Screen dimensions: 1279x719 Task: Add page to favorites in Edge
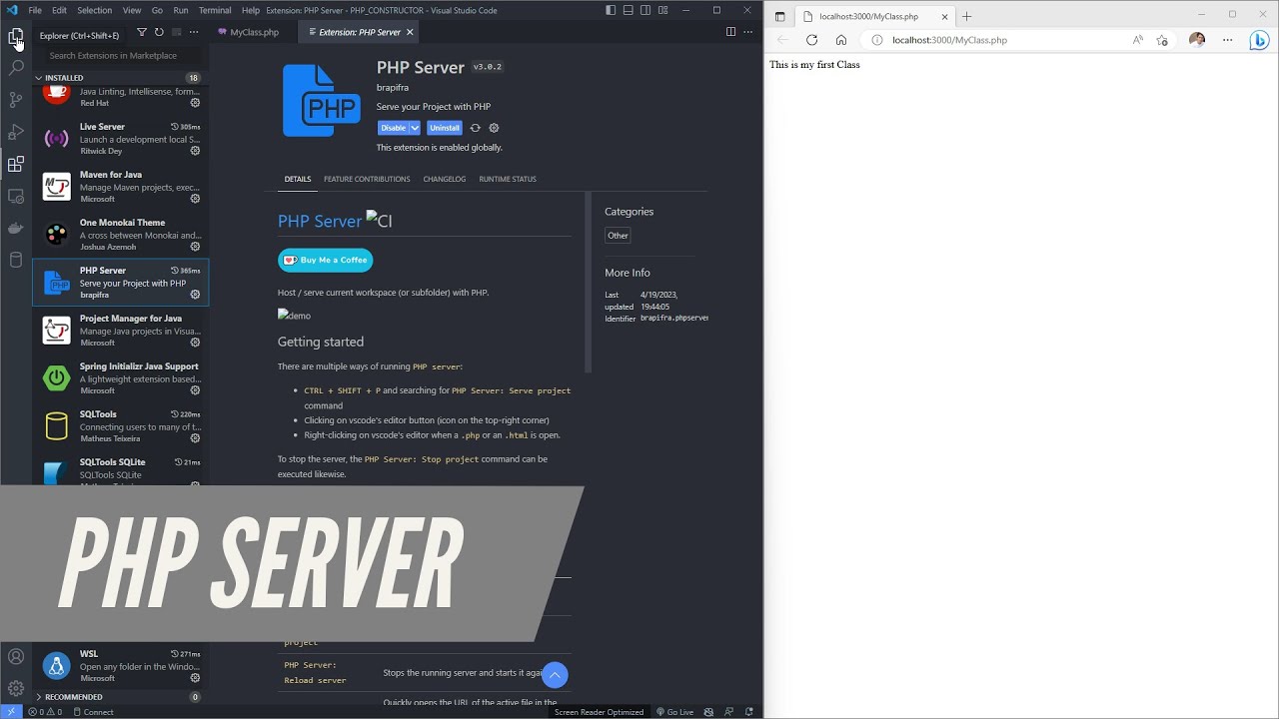point(1162,40)
